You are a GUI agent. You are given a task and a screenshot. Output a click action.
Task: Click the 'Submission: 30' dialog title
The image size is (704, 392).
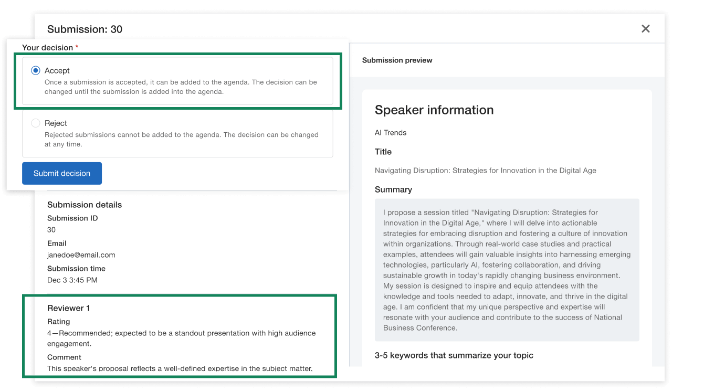(85, 29)
